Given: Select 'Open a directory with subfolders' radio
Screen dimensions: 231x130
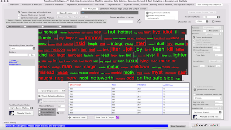Looking at the screenshot, I should (19, 12).
